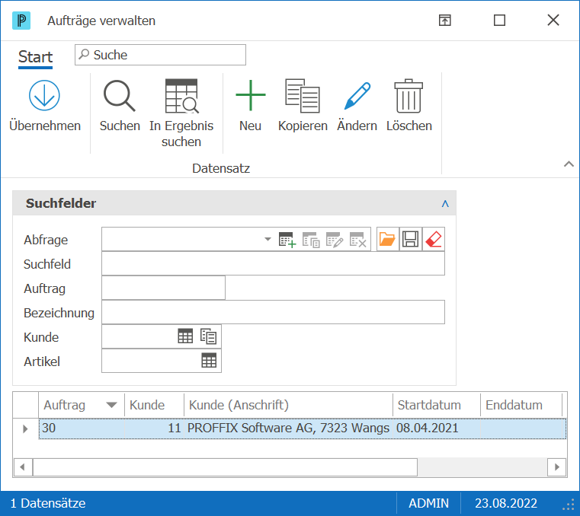Click the Suchen magnifier icon
Viewport: 580px width, 516px height.
120,96
